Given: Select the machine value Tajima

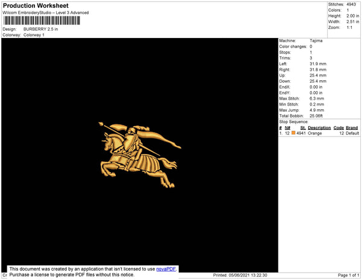Looking at the screenshot, I should coord(316,40).
